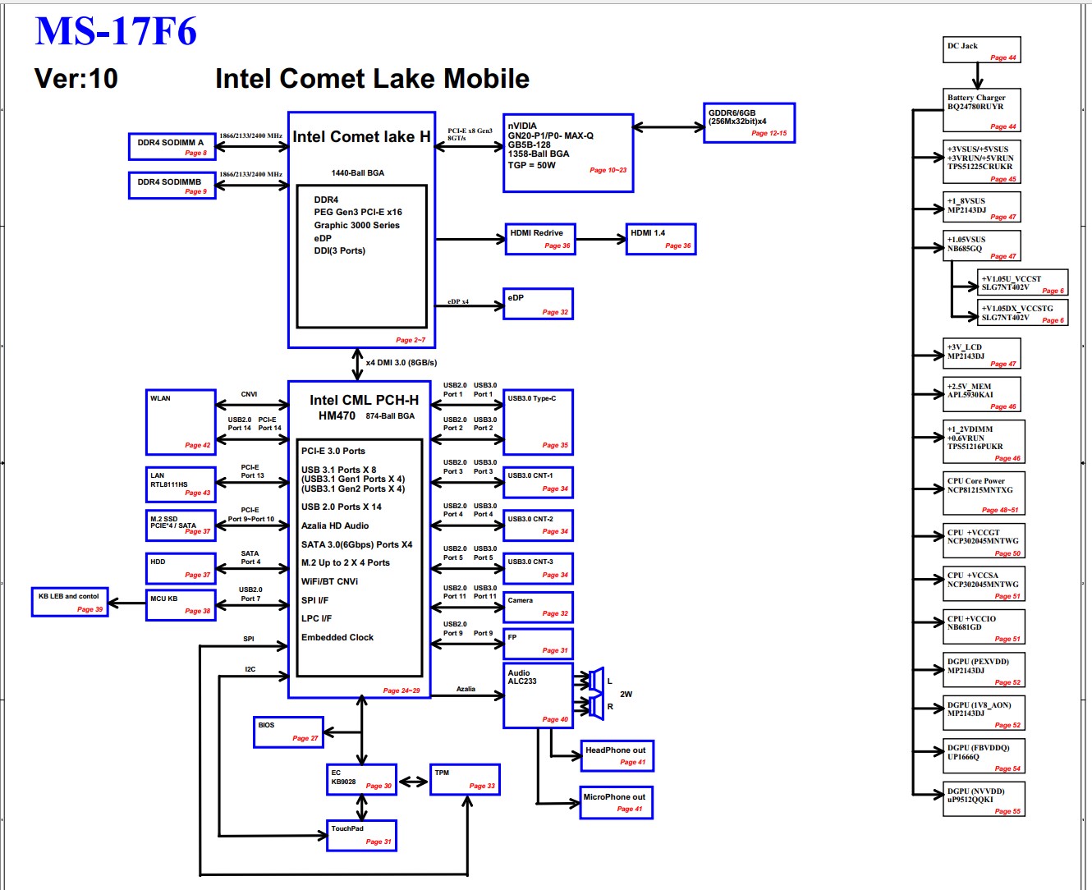This screenshot has width=1092, height=890.
Task: Click the right speaker symbol marked R
Action: tap(597, 706)
